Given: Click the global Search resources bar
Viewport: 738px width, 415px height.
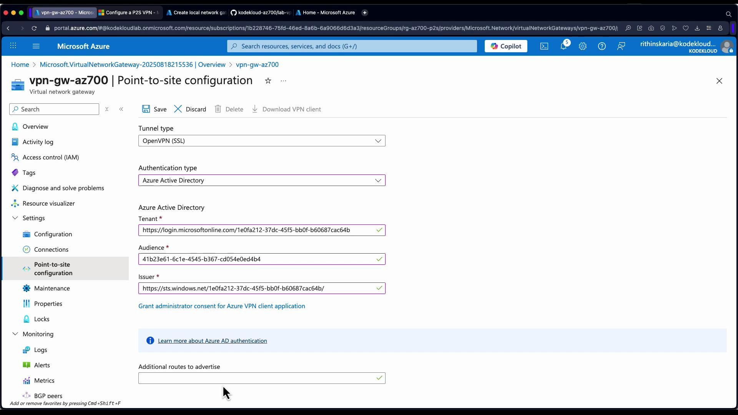Looking at the screenshot, I should tap(352, 46).
